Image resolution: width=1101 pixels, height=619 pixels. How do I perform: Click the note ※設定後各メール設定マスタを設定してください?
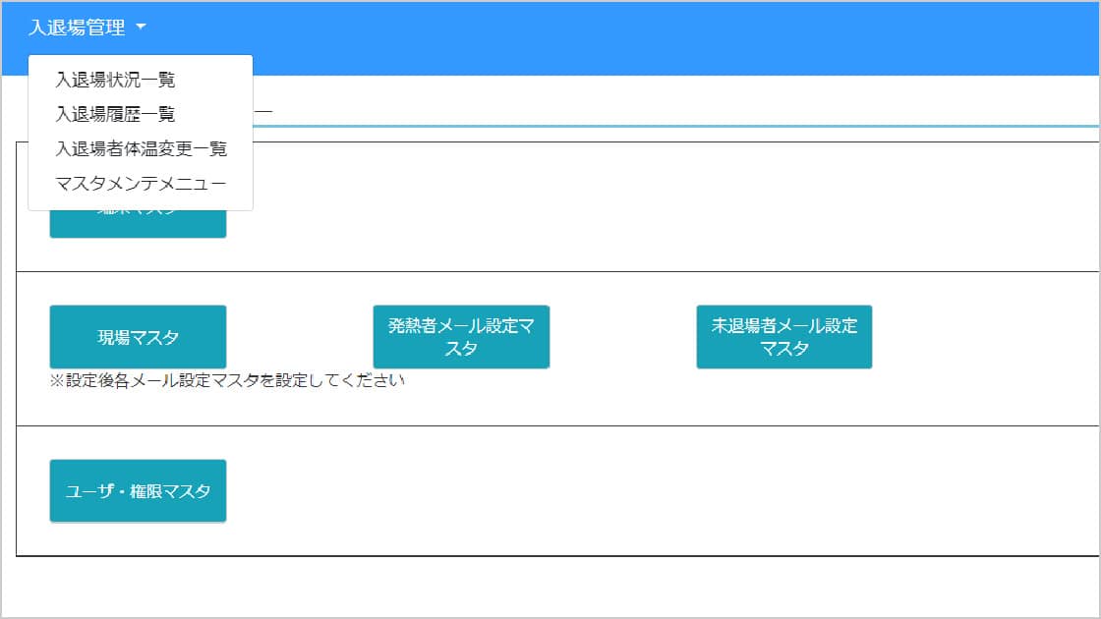click(x=227, y=381)
